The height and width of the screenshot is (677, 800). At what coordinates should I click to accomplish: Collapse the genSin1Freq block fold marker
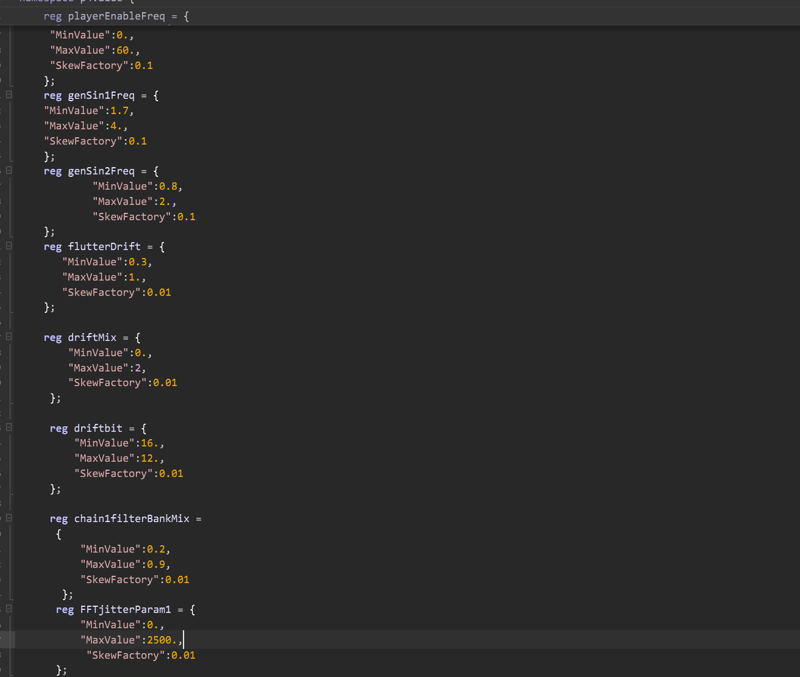click(x=9, y=95)
